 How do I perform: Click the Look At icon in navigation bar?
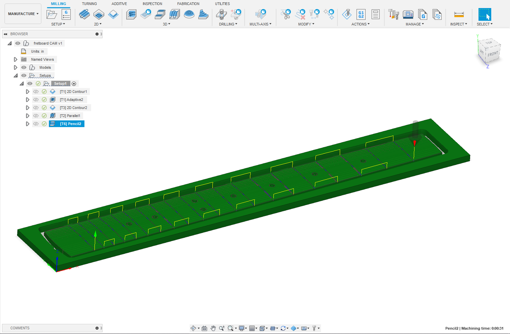click(x=204, y=328)
